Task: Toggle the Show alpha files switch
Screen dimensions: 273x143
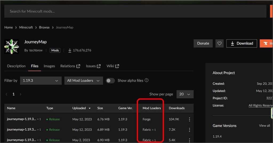Action: (110, 81)
